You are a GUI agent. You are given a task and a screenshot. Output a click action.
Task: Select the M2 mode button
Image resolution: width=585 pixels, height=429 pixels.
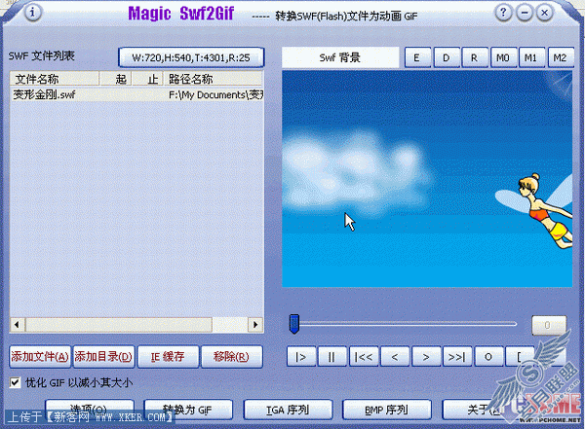coord(561,57)
